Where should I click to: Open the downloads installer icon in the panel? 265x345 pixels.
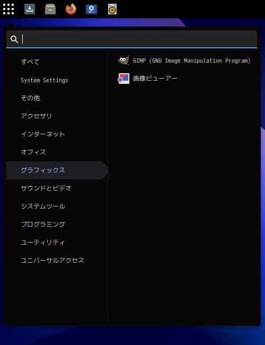coord(30,9)
